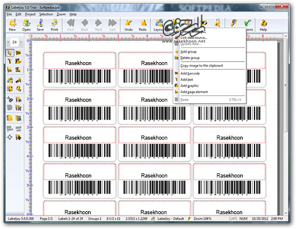Screen dimensions: 296x229
Task: Click 'Labels 1-24 of 24' status text
Action: [x=70, y=218]
